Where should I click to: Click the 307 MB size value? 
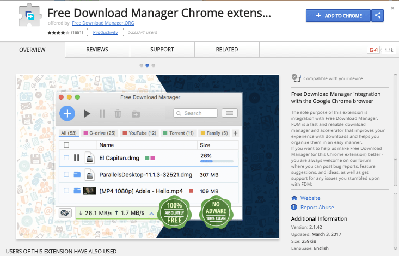point(209,175)
